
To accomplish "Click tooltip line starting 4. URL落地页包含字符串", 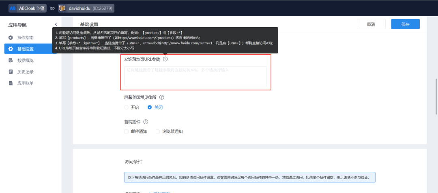I will pyautogui.click(x=94, y=48).
